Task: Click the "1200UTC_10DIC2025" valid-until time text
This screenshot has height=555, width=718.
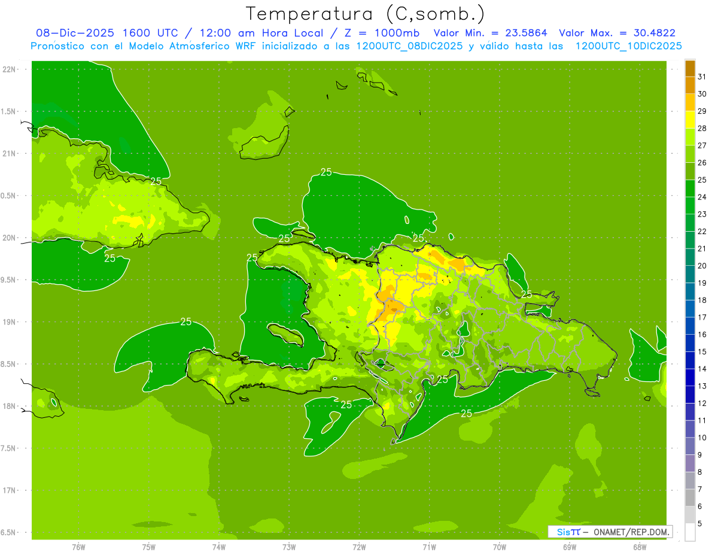Action: 629,46
